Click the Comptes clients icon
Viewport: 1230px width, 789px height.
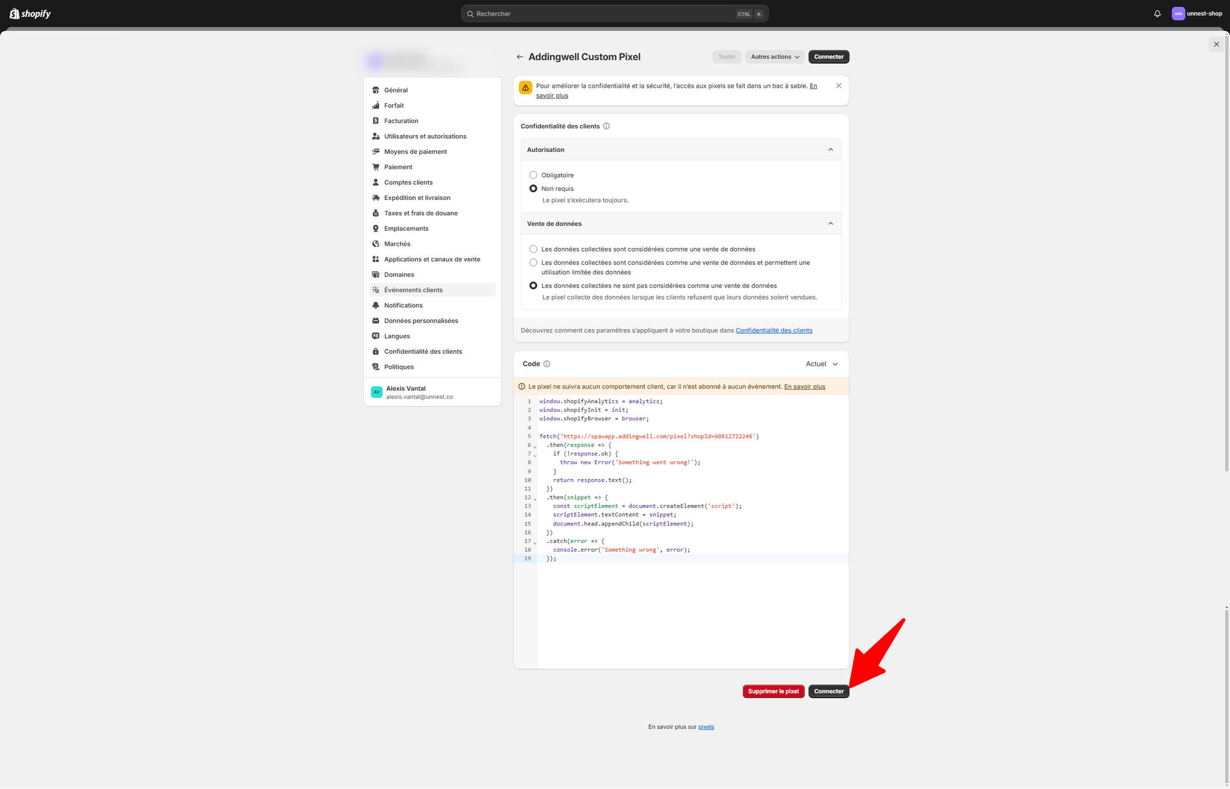pos(376,183)
